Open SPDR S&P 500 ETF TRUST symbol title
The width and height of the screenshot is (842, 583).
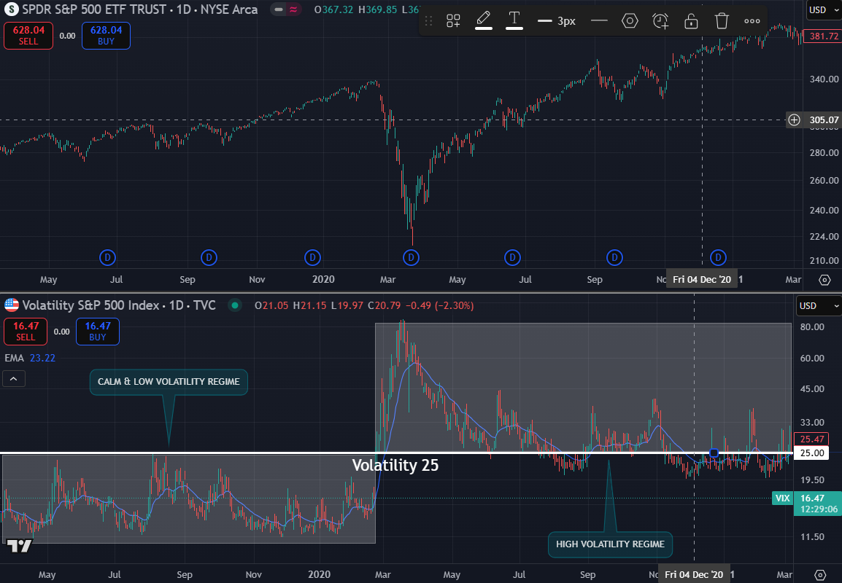click(139, 9)
